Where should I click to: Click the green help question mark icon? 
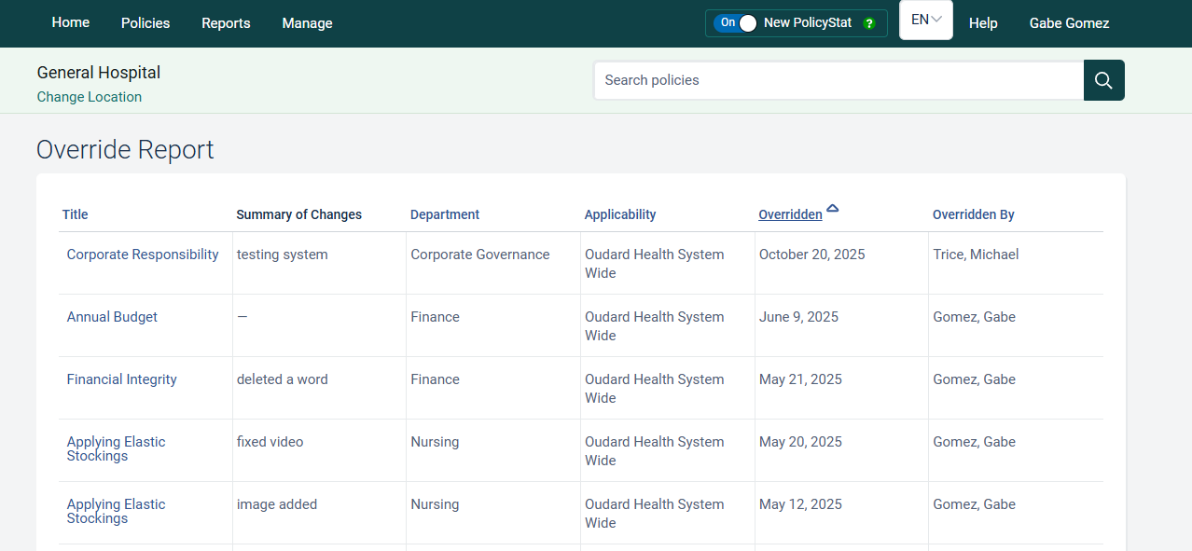(x=869, y=23)
